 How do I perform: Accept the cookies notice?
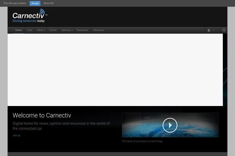35,3
